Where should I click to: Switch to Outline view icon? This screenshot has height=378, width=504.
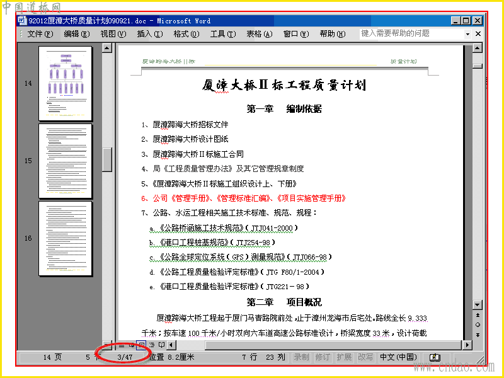pos(152,345)
